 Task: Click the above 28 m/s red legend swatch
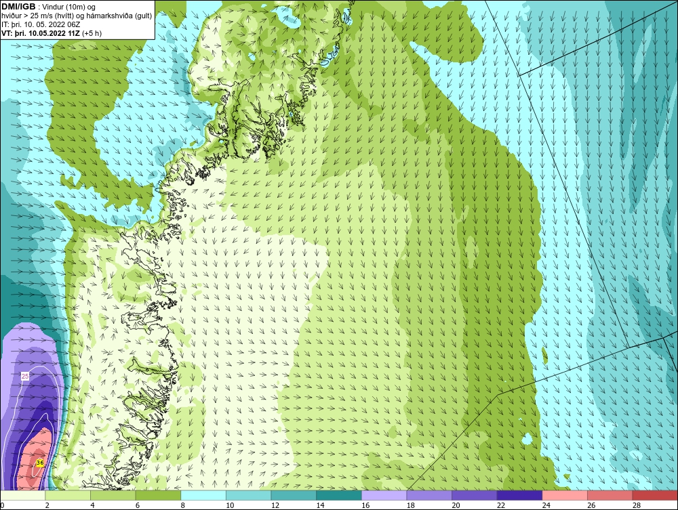(x=655, y=495)
